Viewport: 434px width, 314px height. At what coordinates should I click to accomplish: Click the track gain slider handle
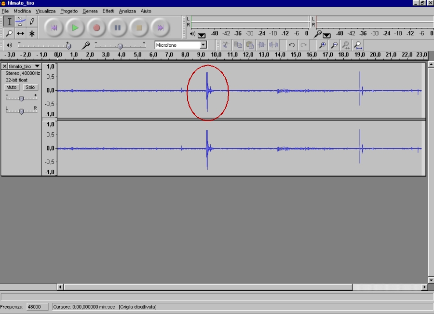21,98
